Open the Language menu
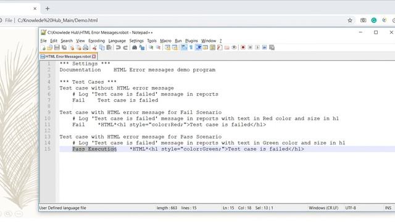 pyautogui.click(x=117, y=41)
